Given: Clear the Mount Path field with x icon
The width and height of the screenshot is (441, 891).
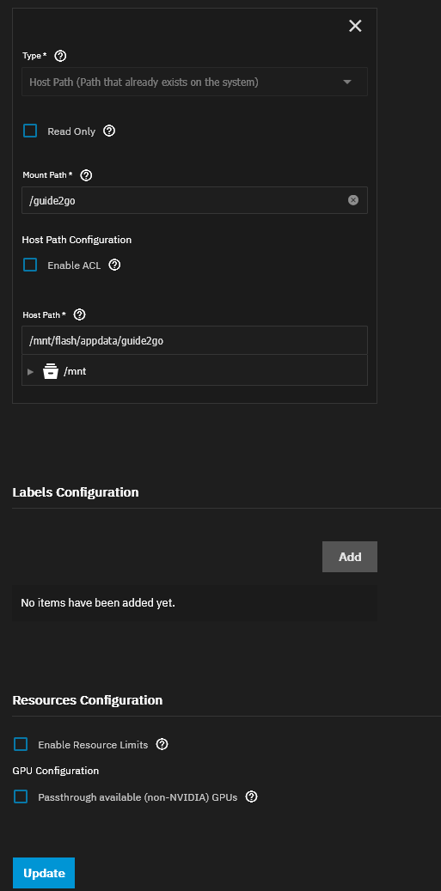Looking at the screenshot, I should [353, 200].
